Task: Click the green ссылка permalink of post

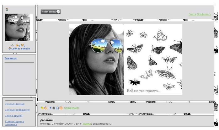Action: tap(87, 124)
